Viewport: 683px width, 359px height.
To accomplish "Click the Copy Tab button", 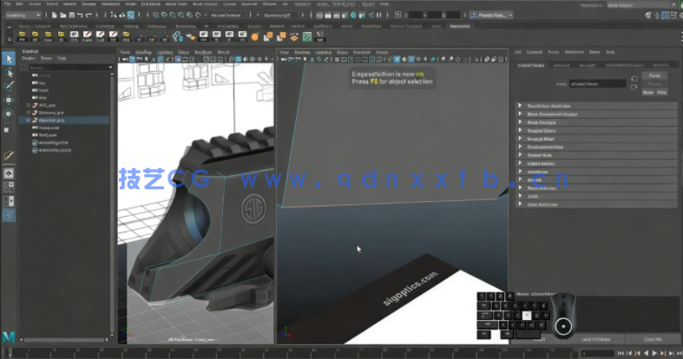I will pos(652,339).
